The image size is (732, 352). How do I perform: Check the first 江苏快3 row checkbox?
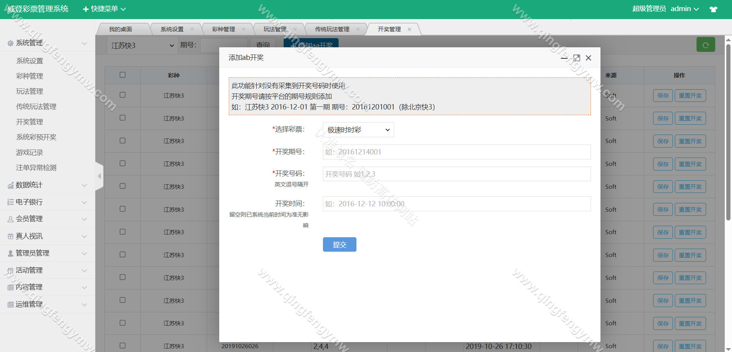click(x=122, y=95)
